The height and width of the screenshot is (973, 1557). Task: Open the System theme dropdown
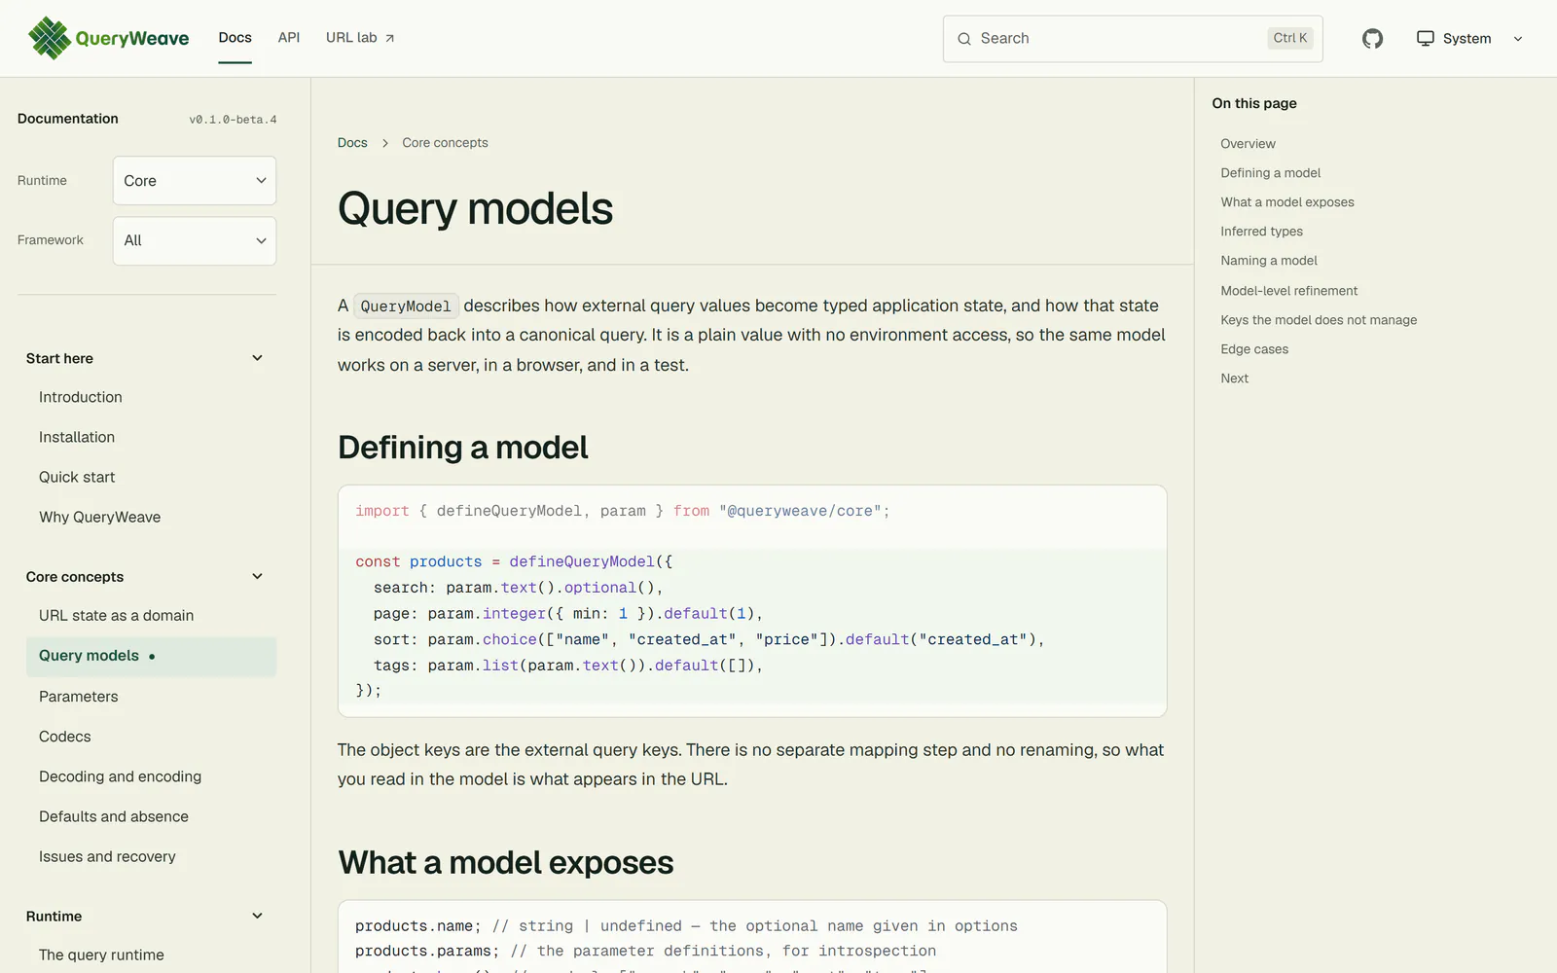1469,38
